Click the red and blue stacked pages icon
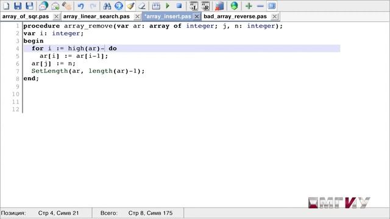The width and height of the screenshot is (390, 219). point(219,5)
